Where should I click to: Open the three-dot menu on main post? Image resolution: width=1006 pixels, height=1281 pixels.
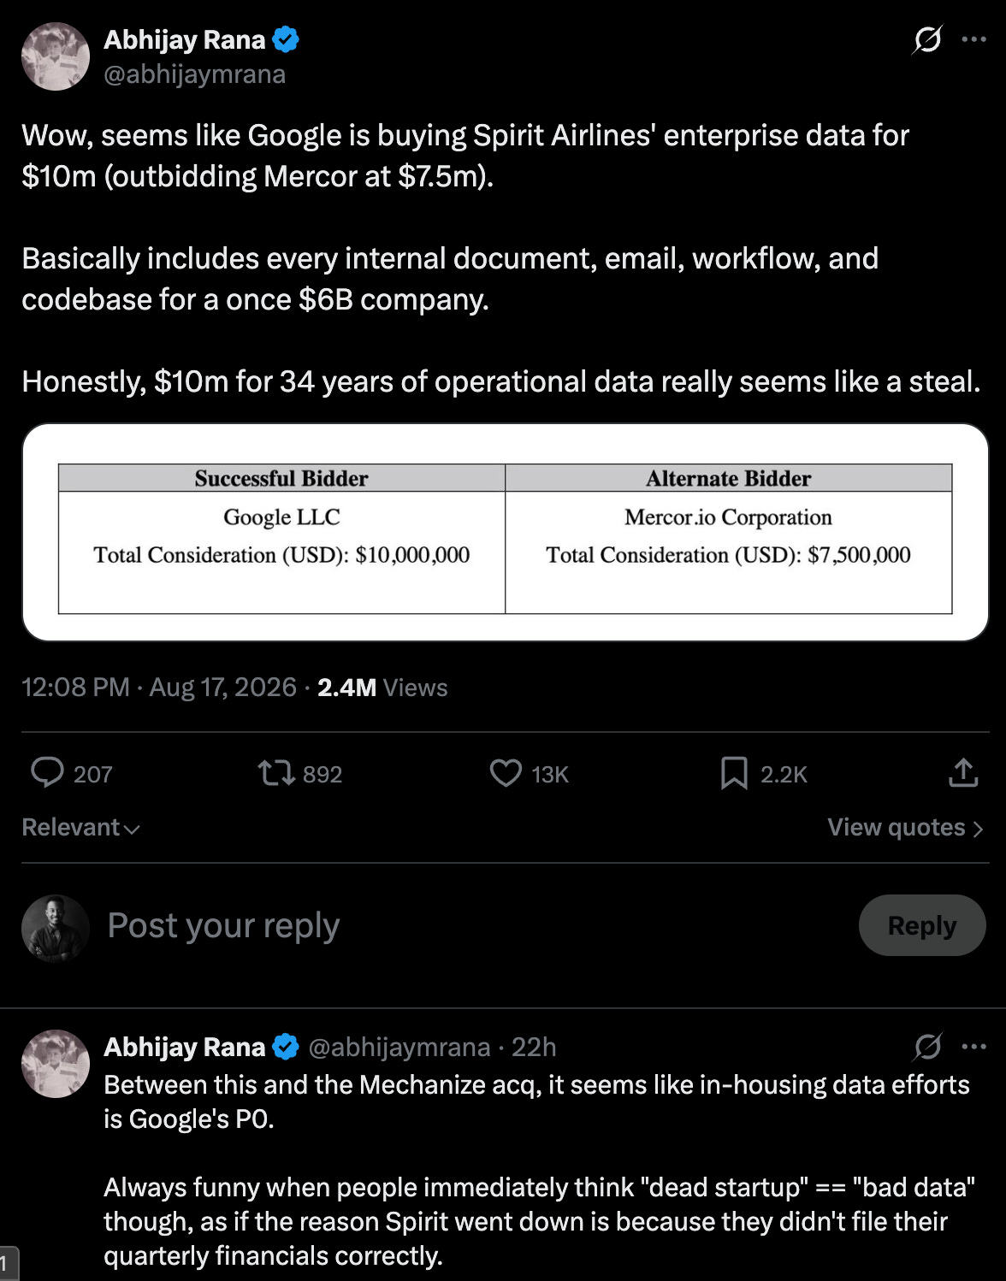[x=974, y=39]
